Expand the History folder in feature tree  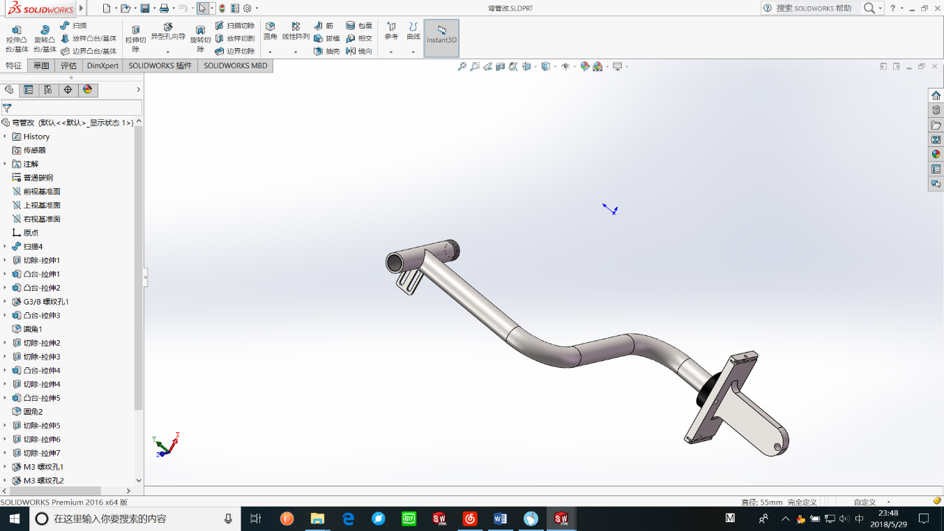click(5, 137)
